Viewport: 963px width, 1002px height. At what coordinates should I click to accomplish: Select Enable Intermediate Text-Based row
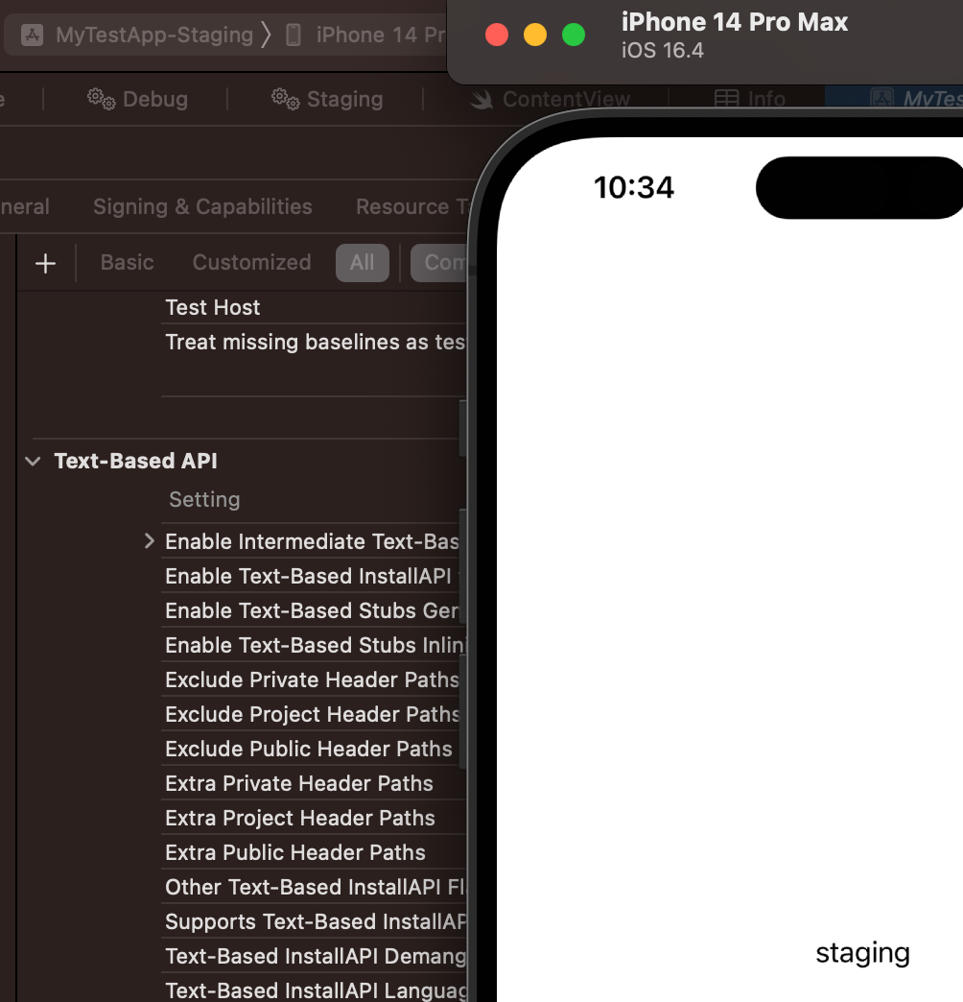pos(313,541)
